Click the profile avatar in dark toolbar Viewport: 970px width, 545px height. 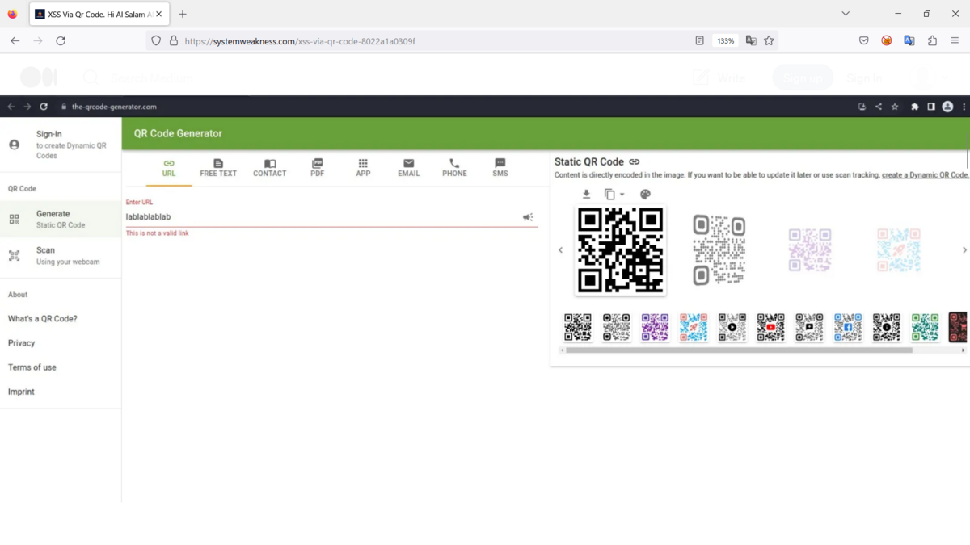tap(947, 107)
